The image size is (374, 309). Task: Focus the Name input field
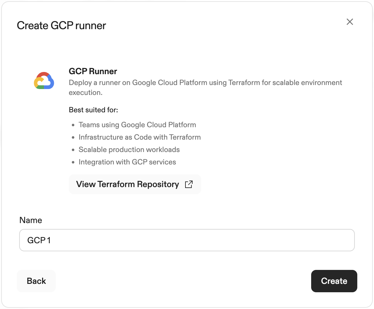coord(187,240)
